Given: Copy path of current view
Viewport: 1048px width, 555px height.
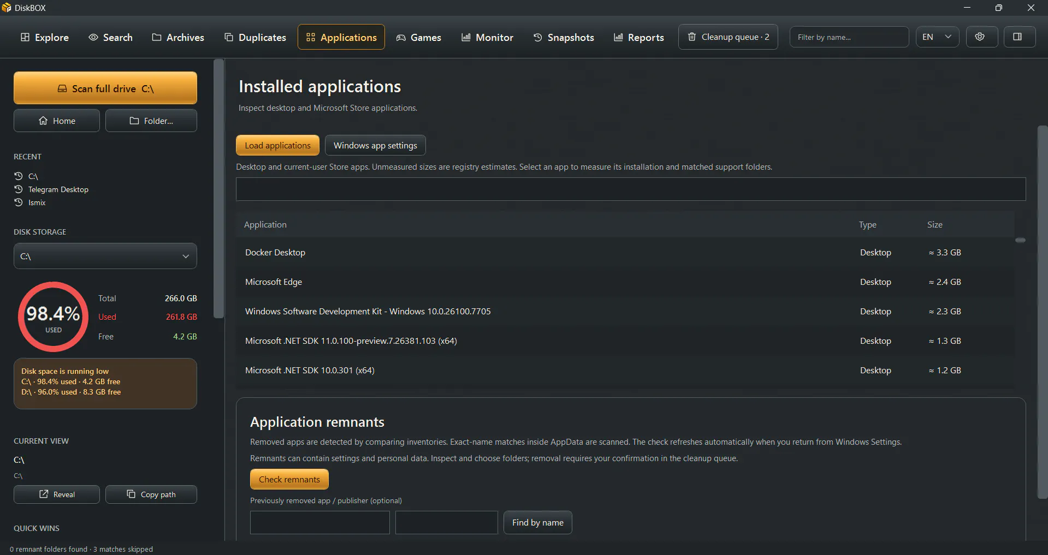Looking at the screenshot, I should pyautogui.click(x=151, y=494).
